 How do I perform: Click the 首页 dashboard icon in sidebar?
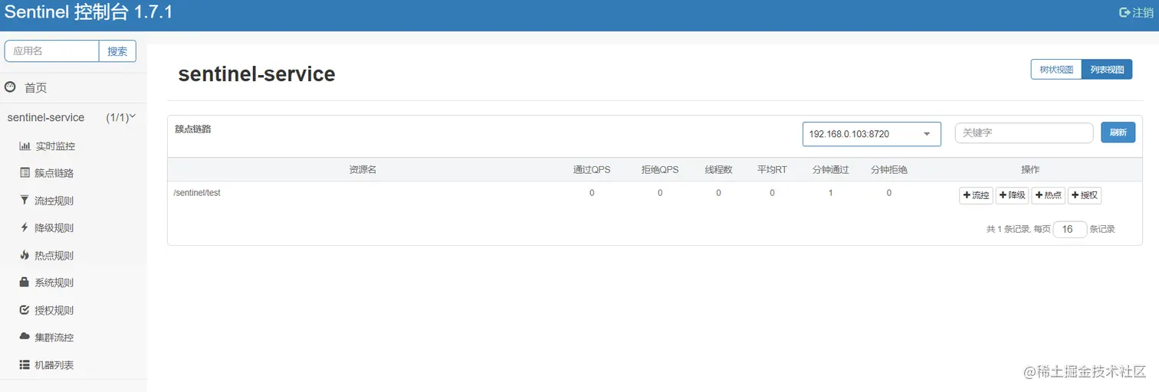pos(11,87)
